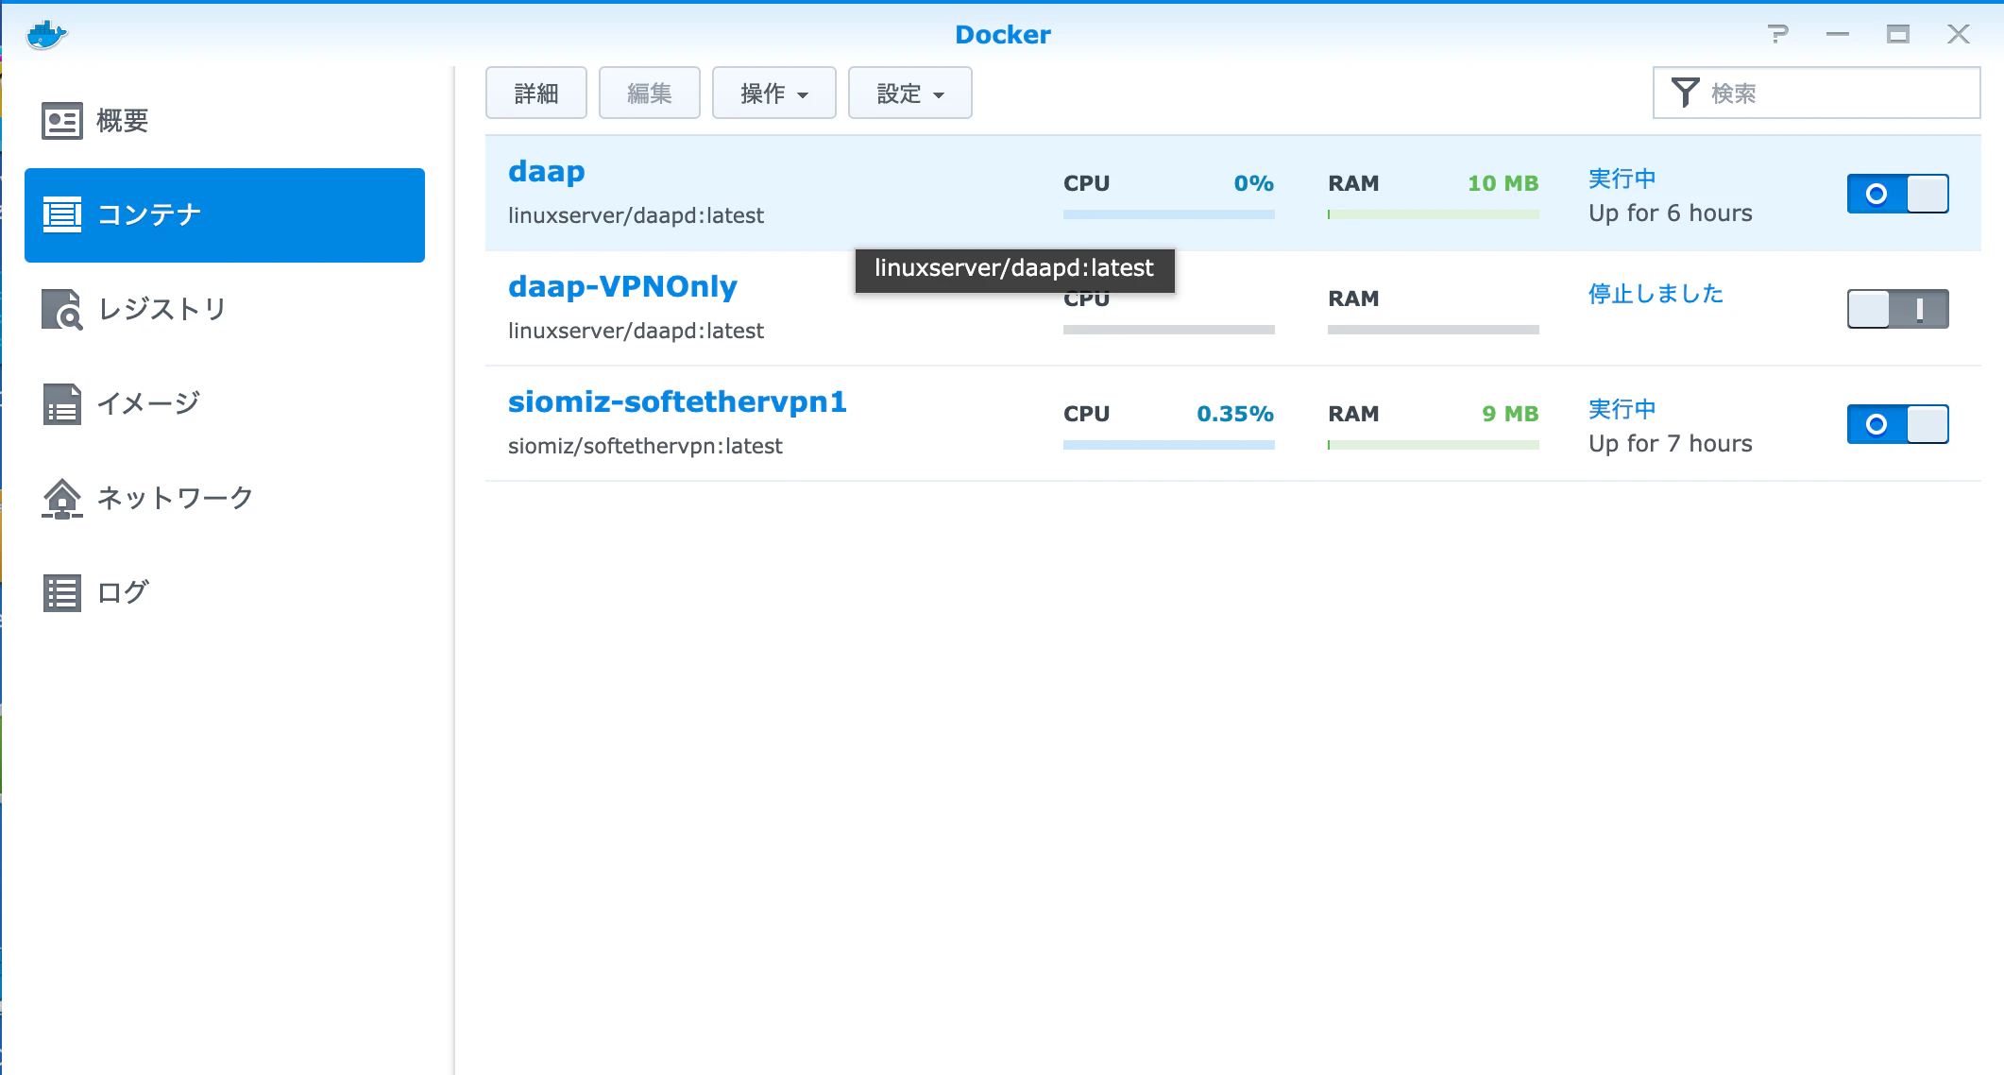Click the イメージ image file icon

(62, 403)
